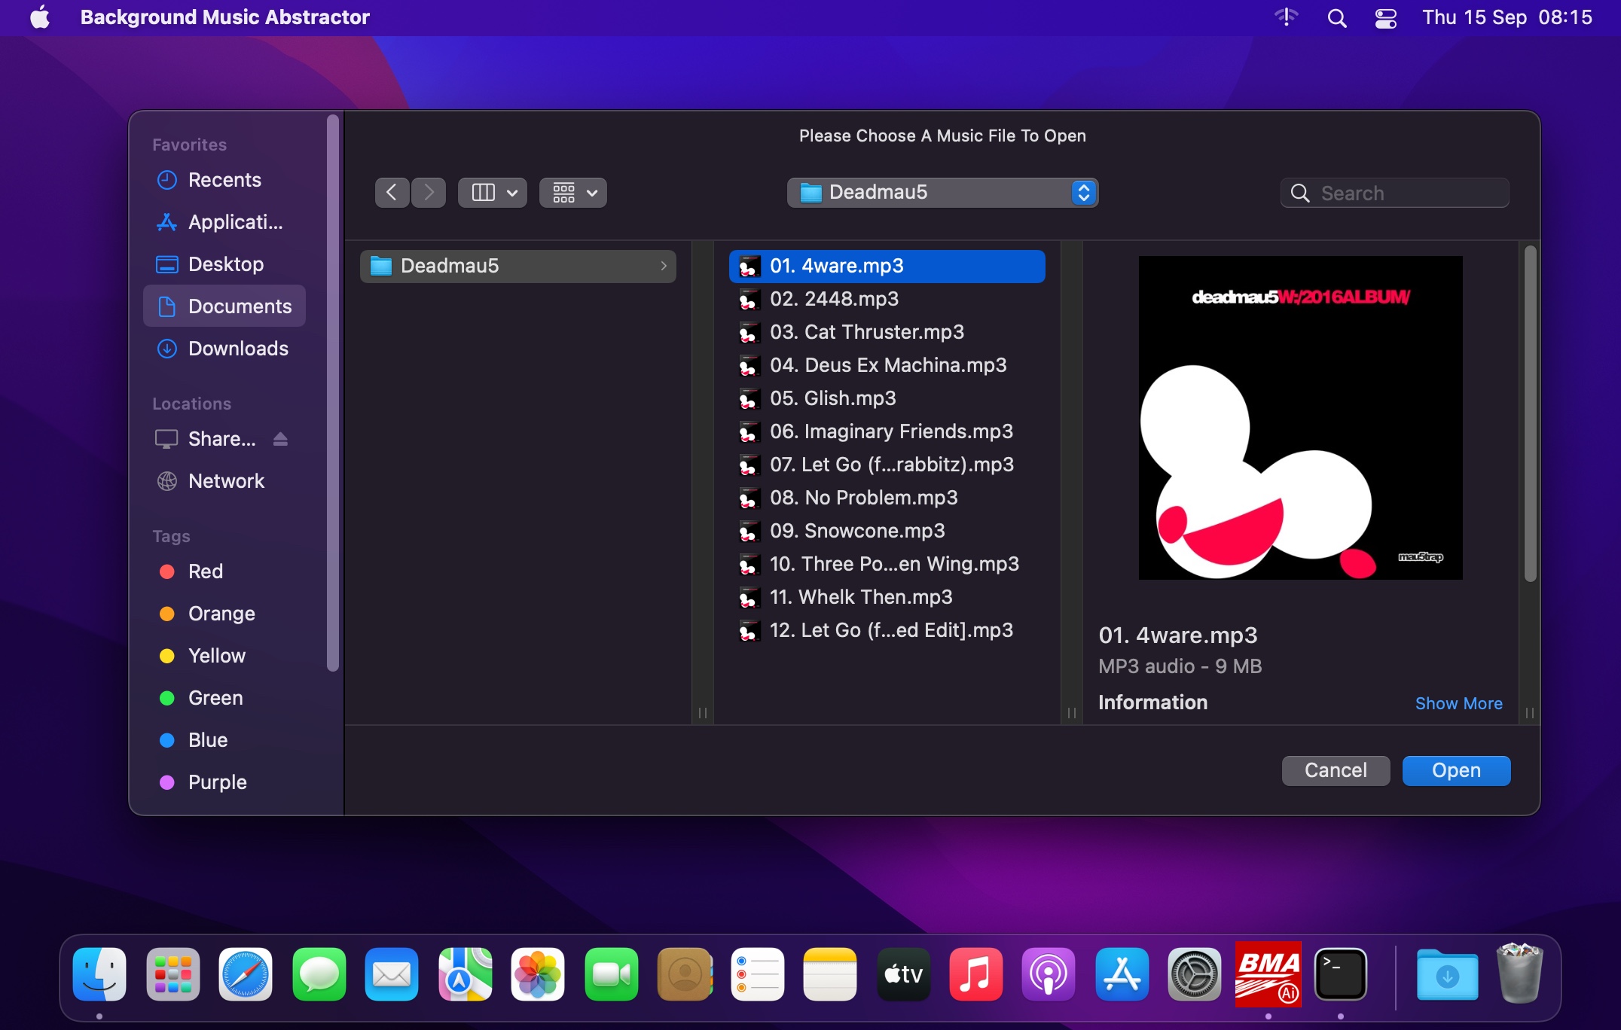Open Photos from the Dock
1621x1030 pixels.
coord(538,974)
